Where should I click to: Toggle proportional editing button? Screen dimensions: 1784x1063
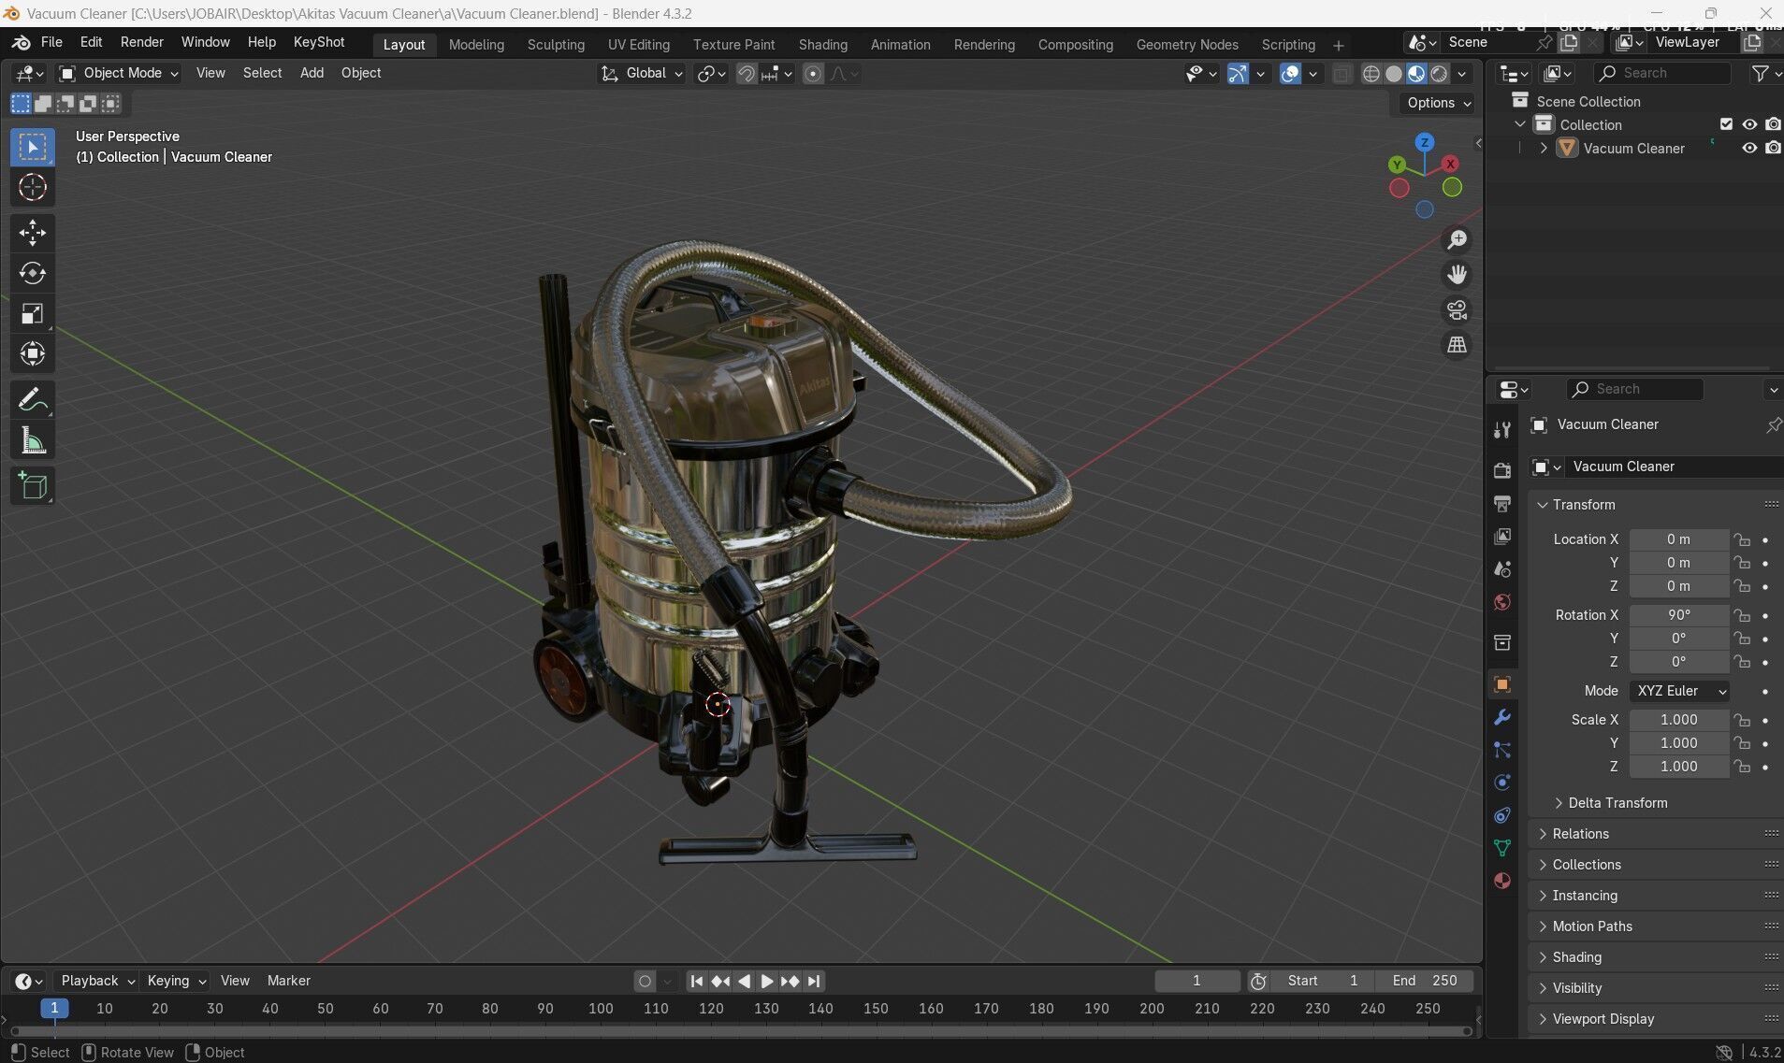tap(813, 74)
